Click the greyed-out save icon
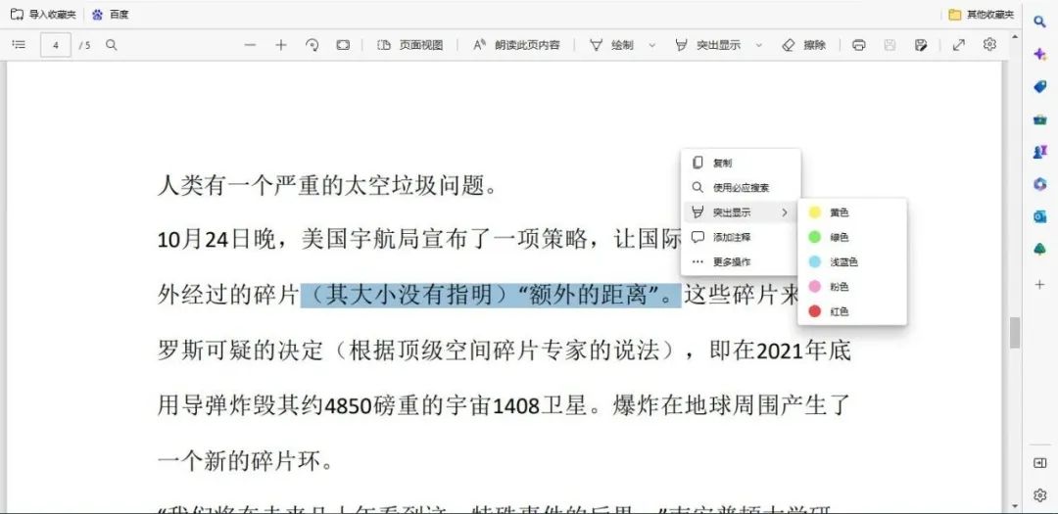 [890, 45]
